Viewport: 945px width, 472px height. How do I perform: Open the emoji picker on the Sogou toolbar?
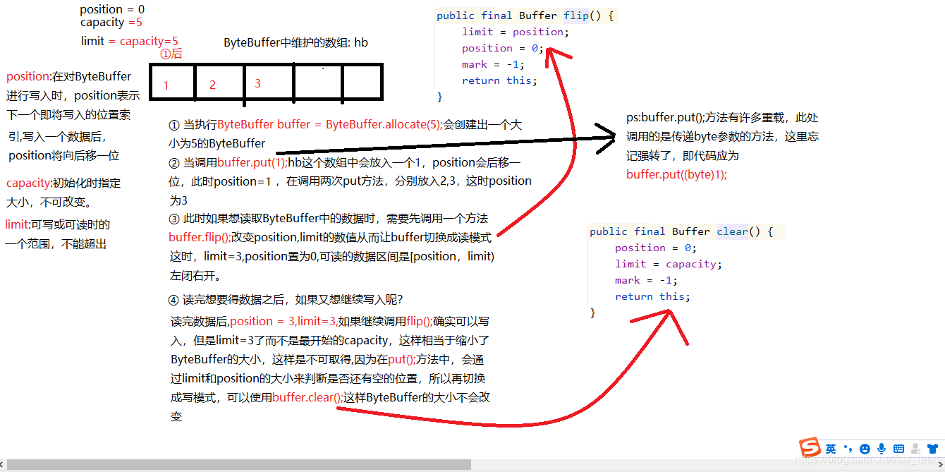click(x=865, y=447)
